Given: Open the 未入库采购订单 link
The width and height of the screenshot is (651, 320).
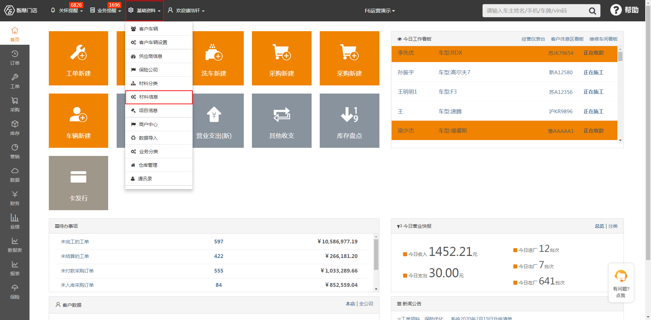Looking at the screenshot, I should [x=77, y=285].
